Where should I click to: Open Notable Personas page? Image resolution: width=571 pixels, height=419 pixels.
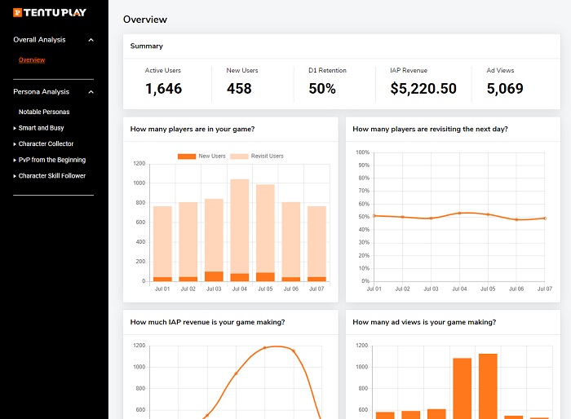[x=44, y=112]
